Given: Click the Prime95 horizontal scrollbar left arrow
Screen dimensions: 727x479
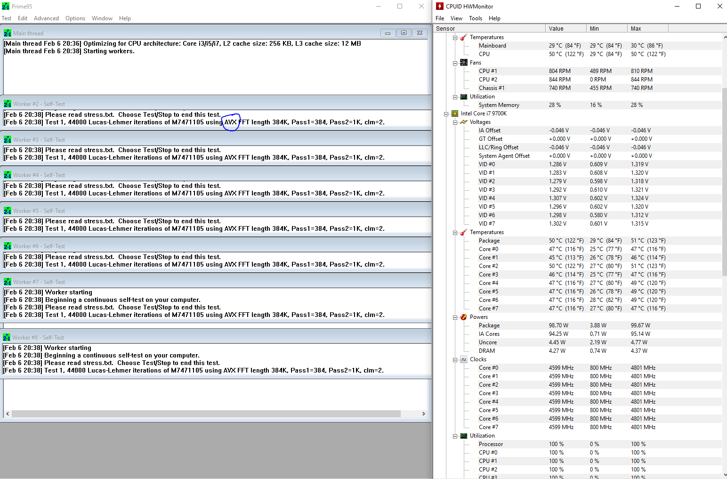Looking at the screenshot, I should click(8, 414).
